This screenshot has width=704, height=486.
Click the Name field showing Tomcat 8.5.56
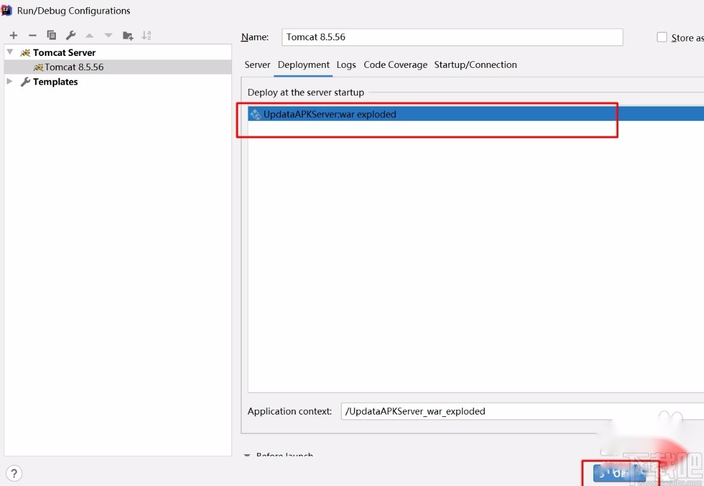click(451, 37)
